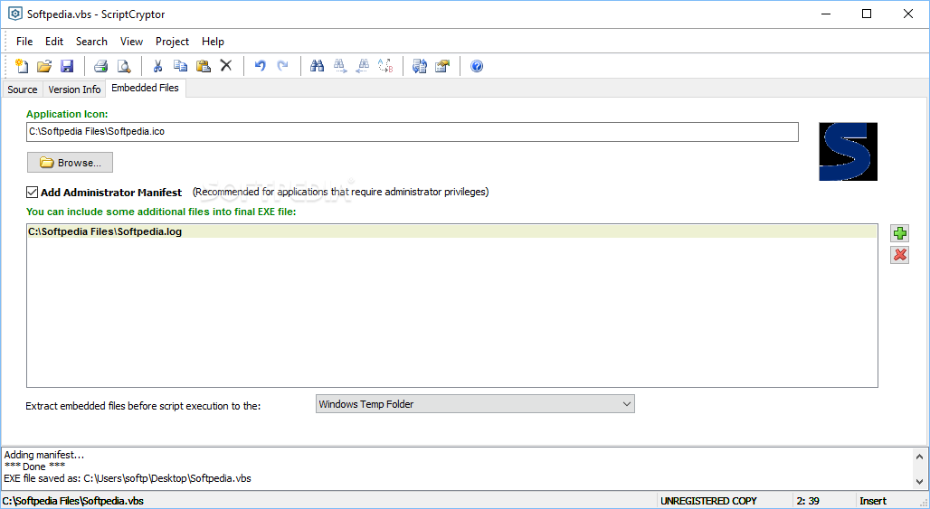Print the script
This screenshot has height=509, width=930.
point(100,66)
